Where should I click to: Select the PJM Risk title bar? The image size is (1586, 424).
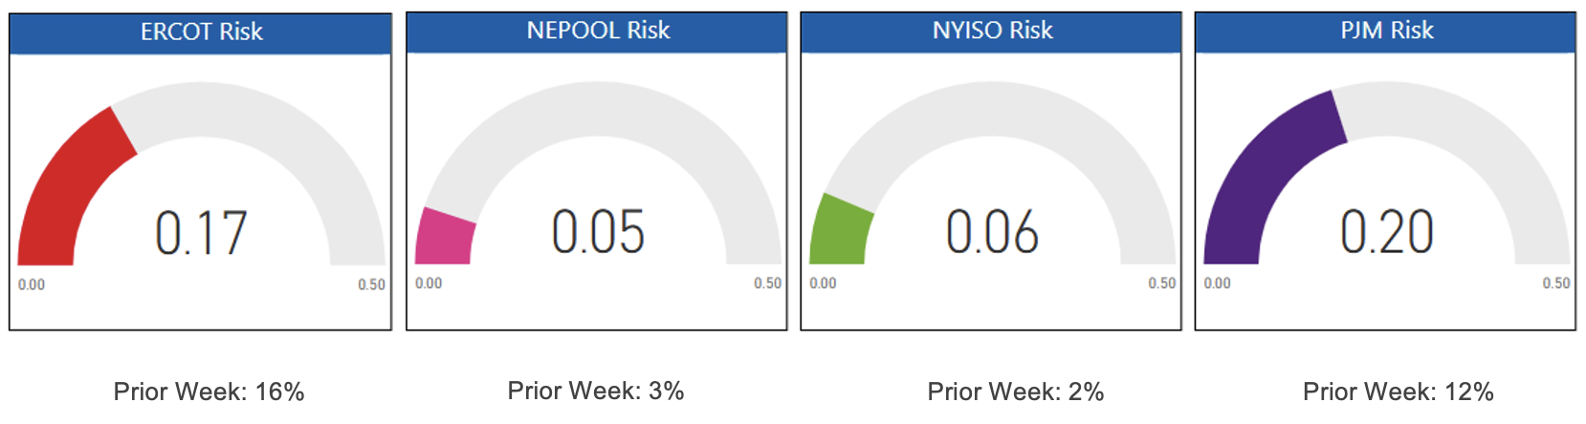click(x=1386, y=31)
